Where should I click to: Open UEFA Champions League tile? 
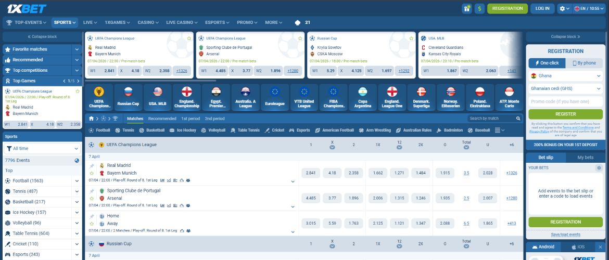pyautogui.click(x=99, y=97)
